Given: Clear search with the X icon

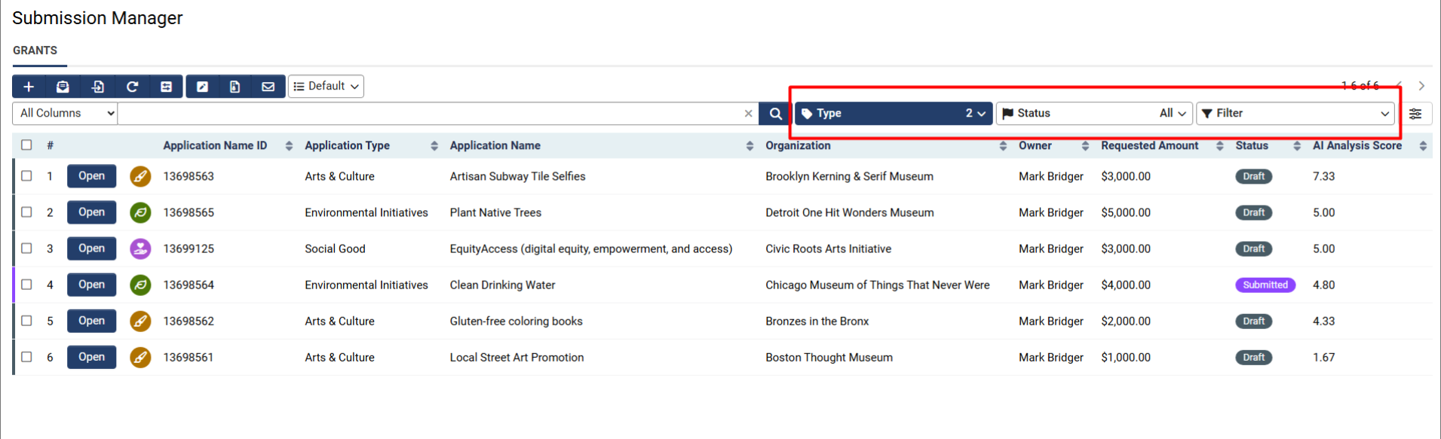Looking at the screenshot, I should (748, 114).
